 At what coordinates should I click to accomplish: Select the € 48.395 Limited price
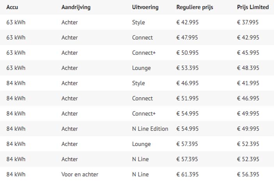[x=248, y=68]
